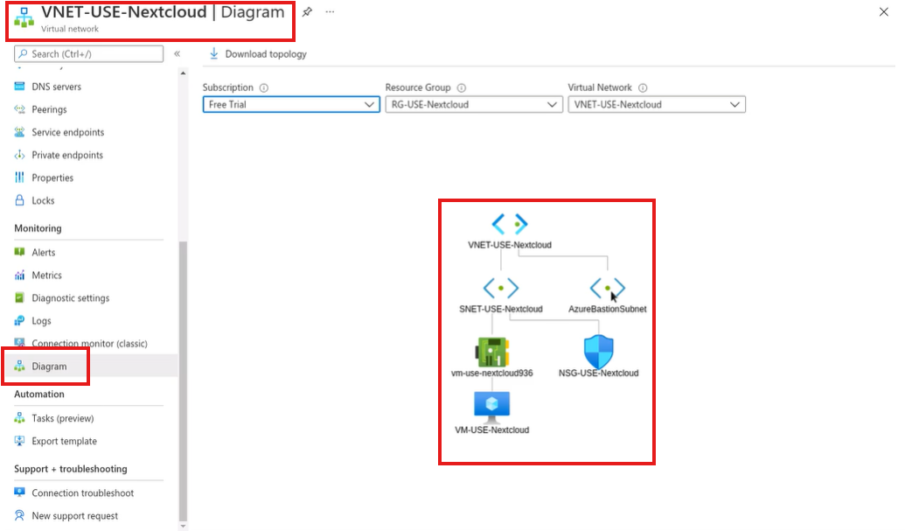Image resolution: width=905 pixels, height=531 pixels.
Task: Pin the blade using the pin icon
Action: (307, 11)
